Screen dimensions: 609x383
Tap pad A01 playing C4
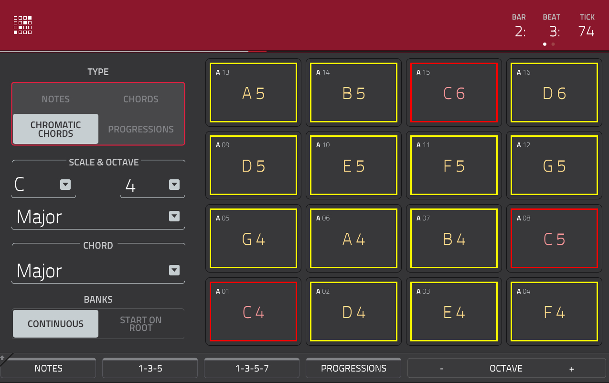coord(253,311)
